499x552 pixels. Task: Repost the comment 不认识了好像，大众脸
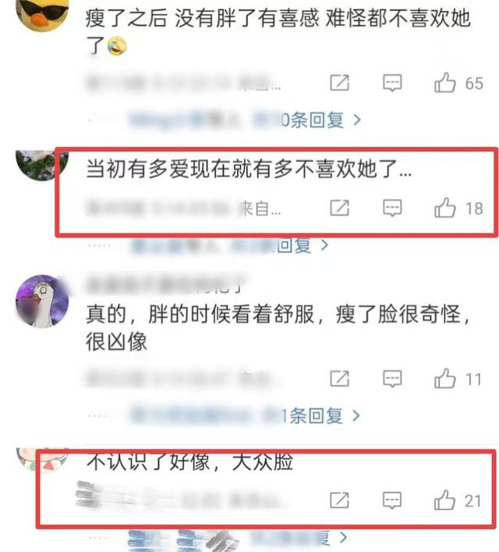pos(339,501)
